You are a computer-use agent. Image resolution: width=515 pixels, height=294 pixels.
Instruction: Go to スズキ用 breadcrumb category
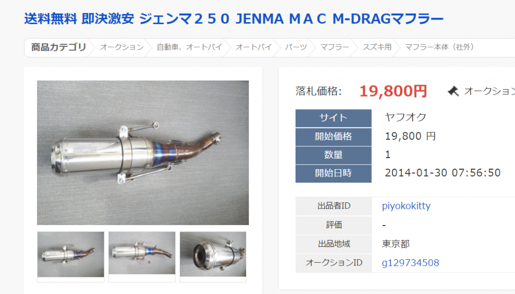click(x=377, y=47)
